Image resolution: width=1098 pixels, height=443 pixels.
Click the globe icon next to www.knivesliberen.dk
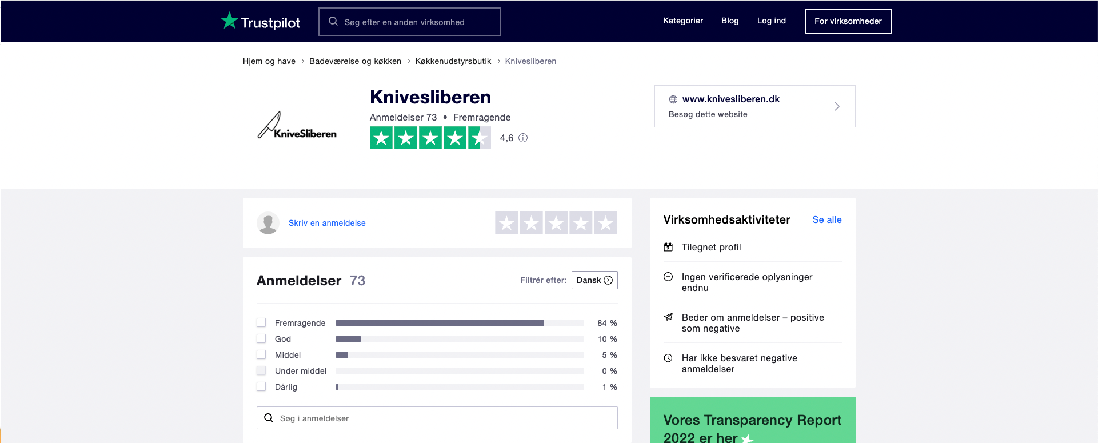[673, 99]
